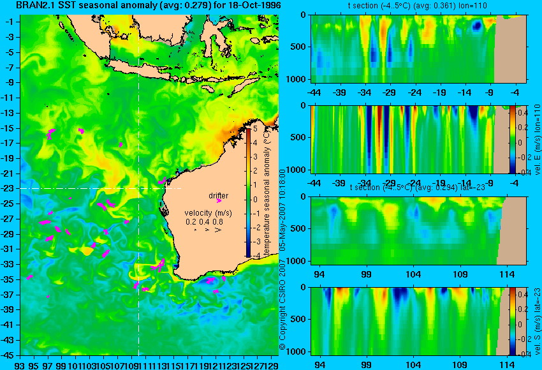Click the 0.8 velocity legend arrow

(218, 230)
